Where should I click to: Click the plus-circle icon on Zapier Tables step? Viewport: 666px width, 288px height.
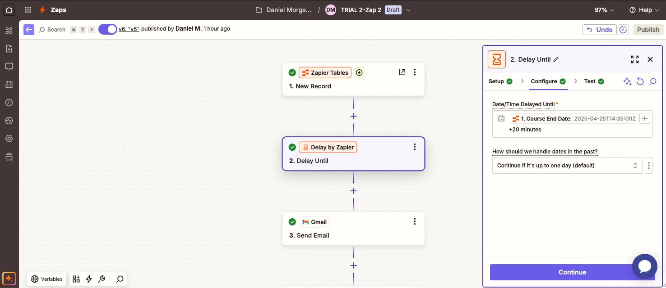pos(359,72)
